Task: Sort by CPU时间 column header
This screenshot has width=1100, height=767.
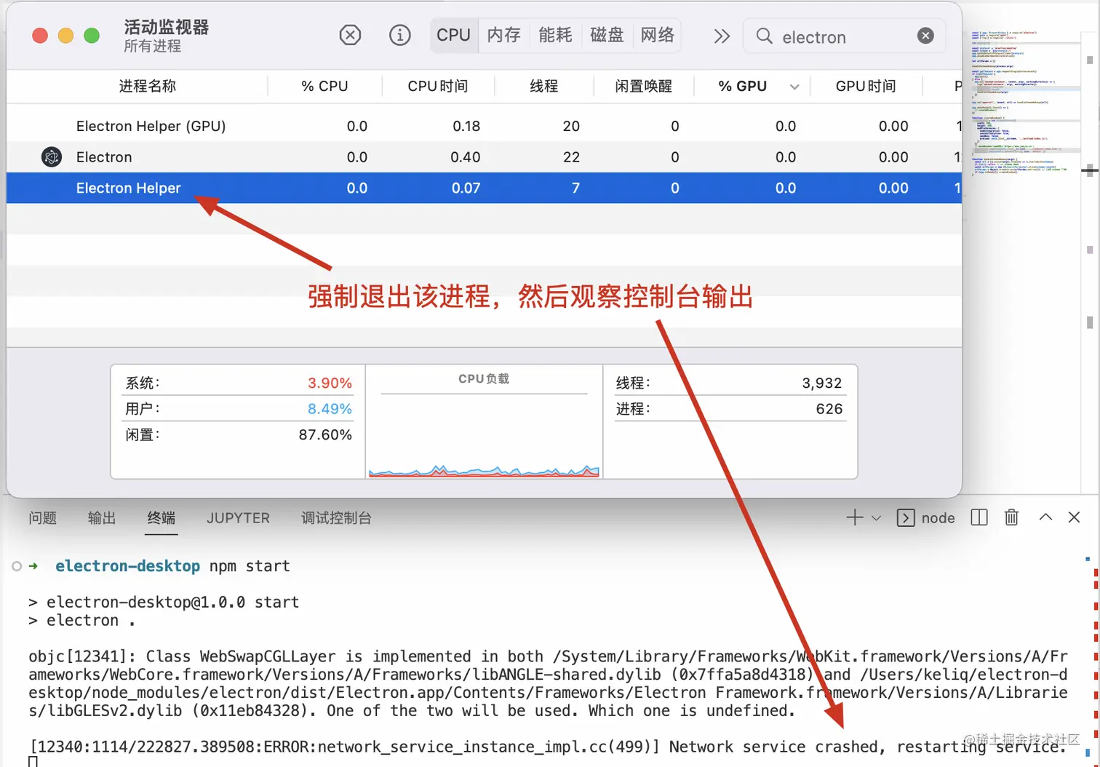Action: [437, 86]
